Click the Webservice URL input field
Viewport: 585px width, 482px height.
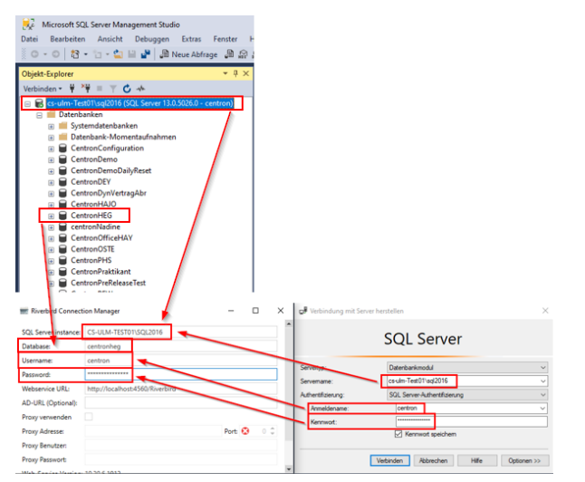coord(177,389)
